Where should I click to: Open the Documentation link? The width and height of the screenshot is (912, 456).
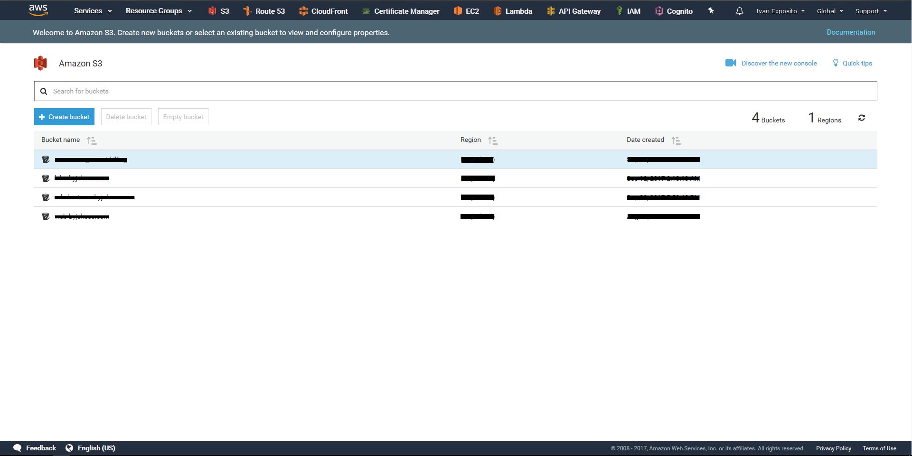[851, 32]
